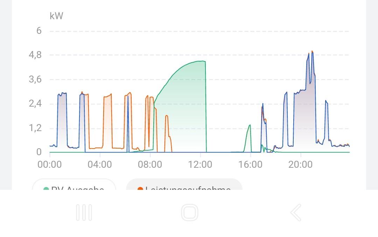Tap the 6 kW y-axis label
The height and width of the screenshot is (237, 378).
click(x=38, y=31)
